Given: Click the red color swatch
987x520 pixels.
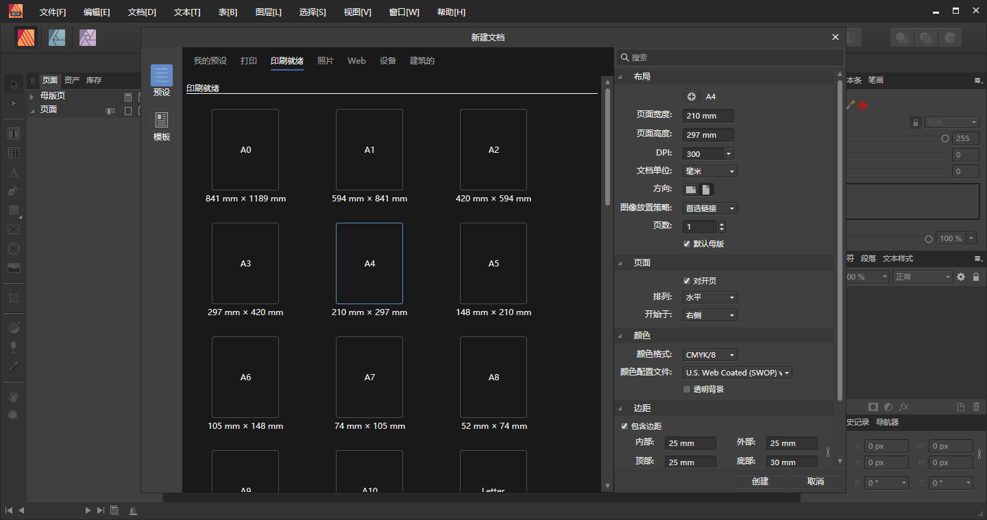Looking at the screenshot, I should pos(863,106).
